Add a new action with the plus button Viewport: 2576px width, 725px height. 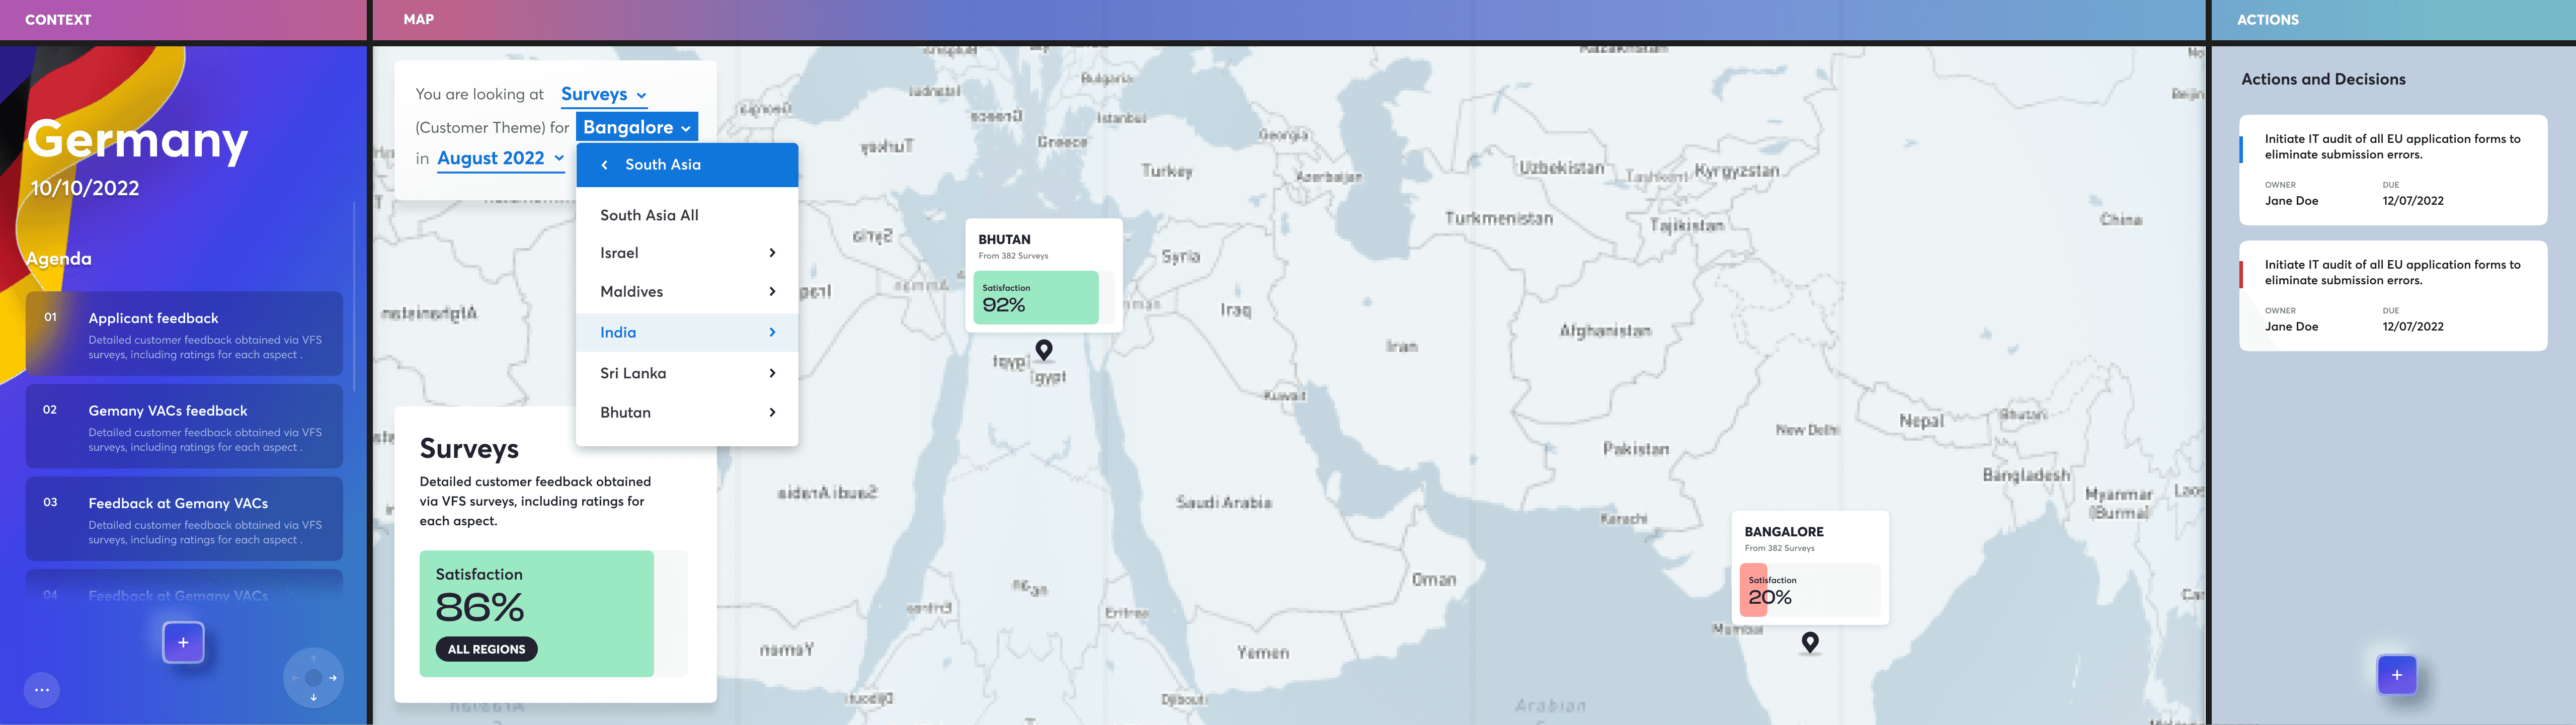(x=2396, y=675)
